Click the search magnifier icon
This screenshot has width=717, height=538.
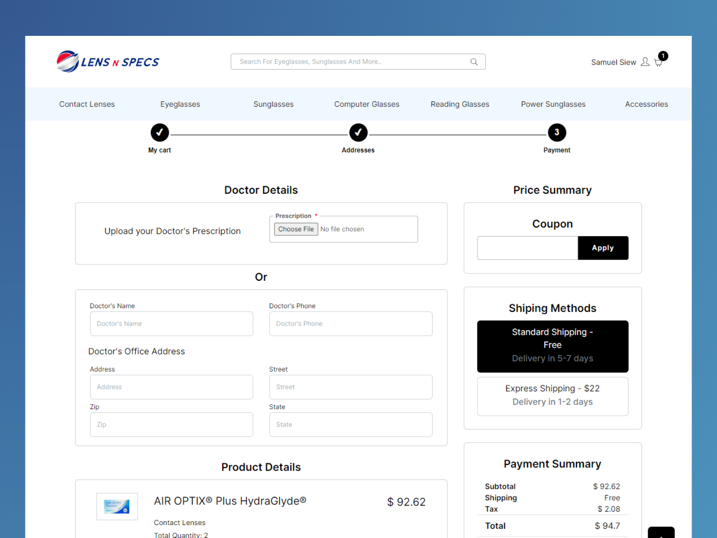click(474, 62)
